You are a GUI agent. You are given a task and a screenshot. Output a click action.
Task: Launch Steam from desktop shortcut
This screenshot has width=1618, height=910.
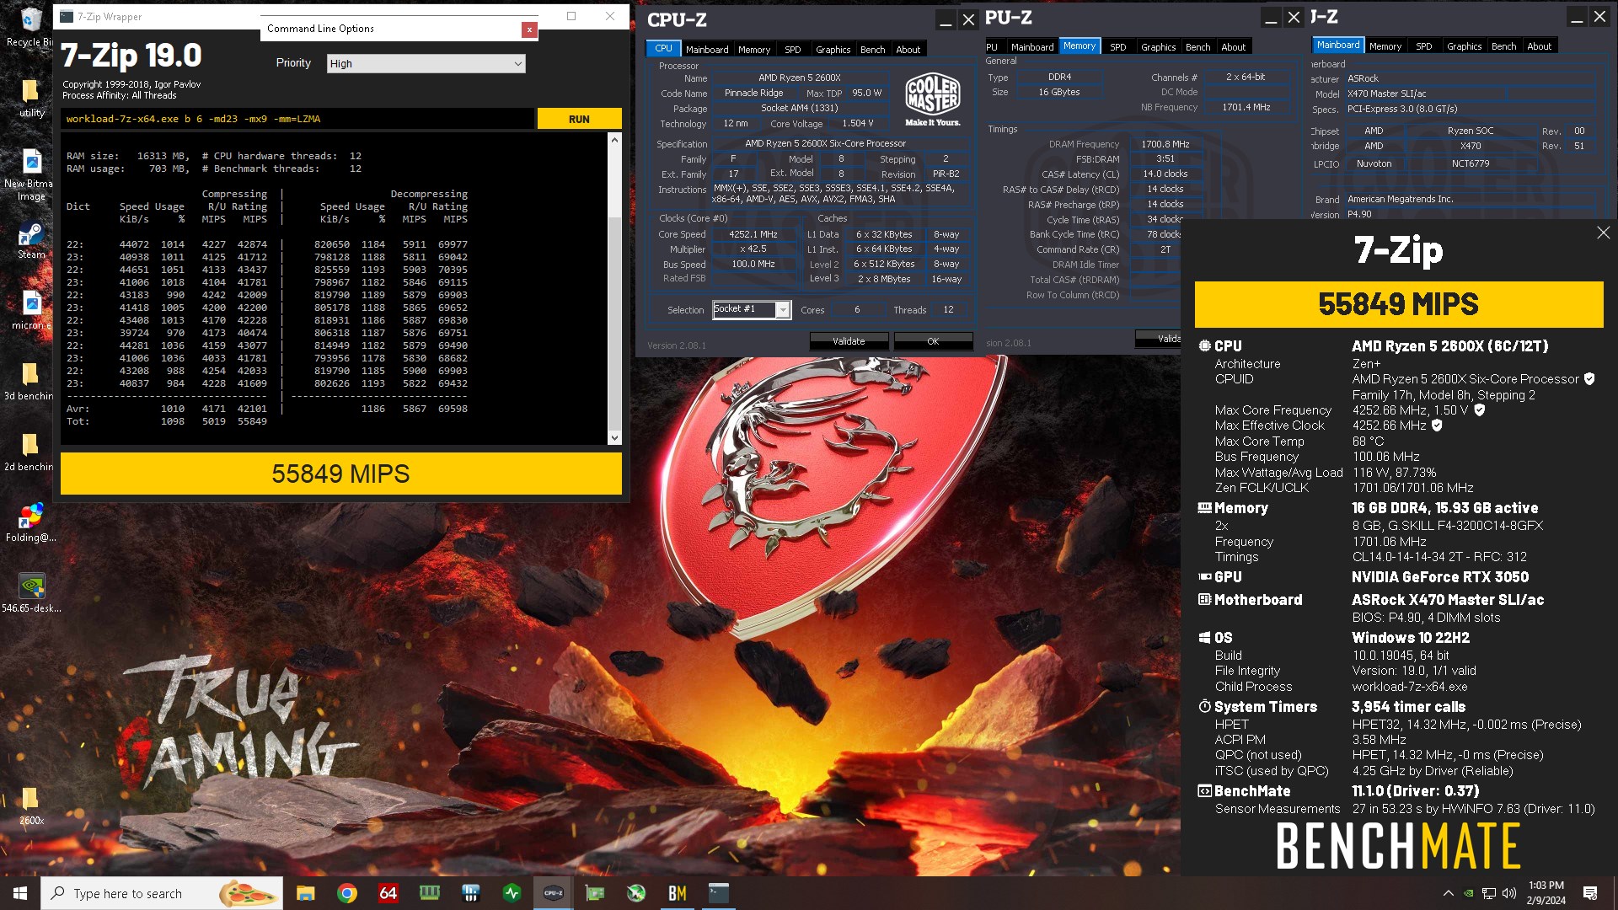(x=31, y=240)
